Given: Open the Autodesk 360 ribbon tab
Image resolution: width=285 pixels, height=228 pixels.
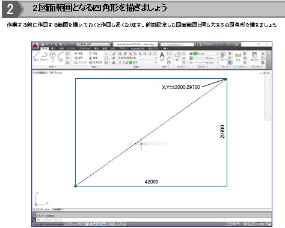Looking at the screenshot, I should pos(138,49).
